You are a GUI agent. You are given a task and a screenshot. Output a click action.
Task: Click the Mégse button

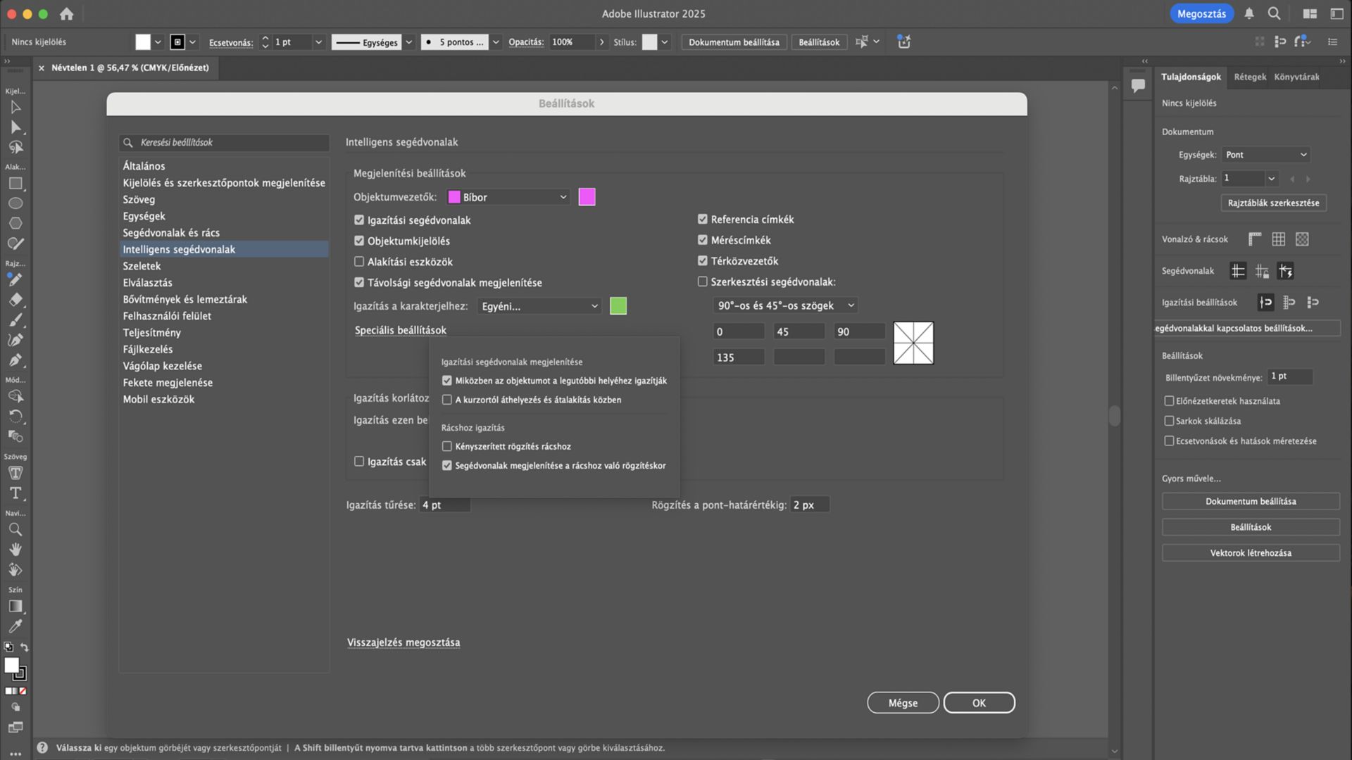pos(902,702)
